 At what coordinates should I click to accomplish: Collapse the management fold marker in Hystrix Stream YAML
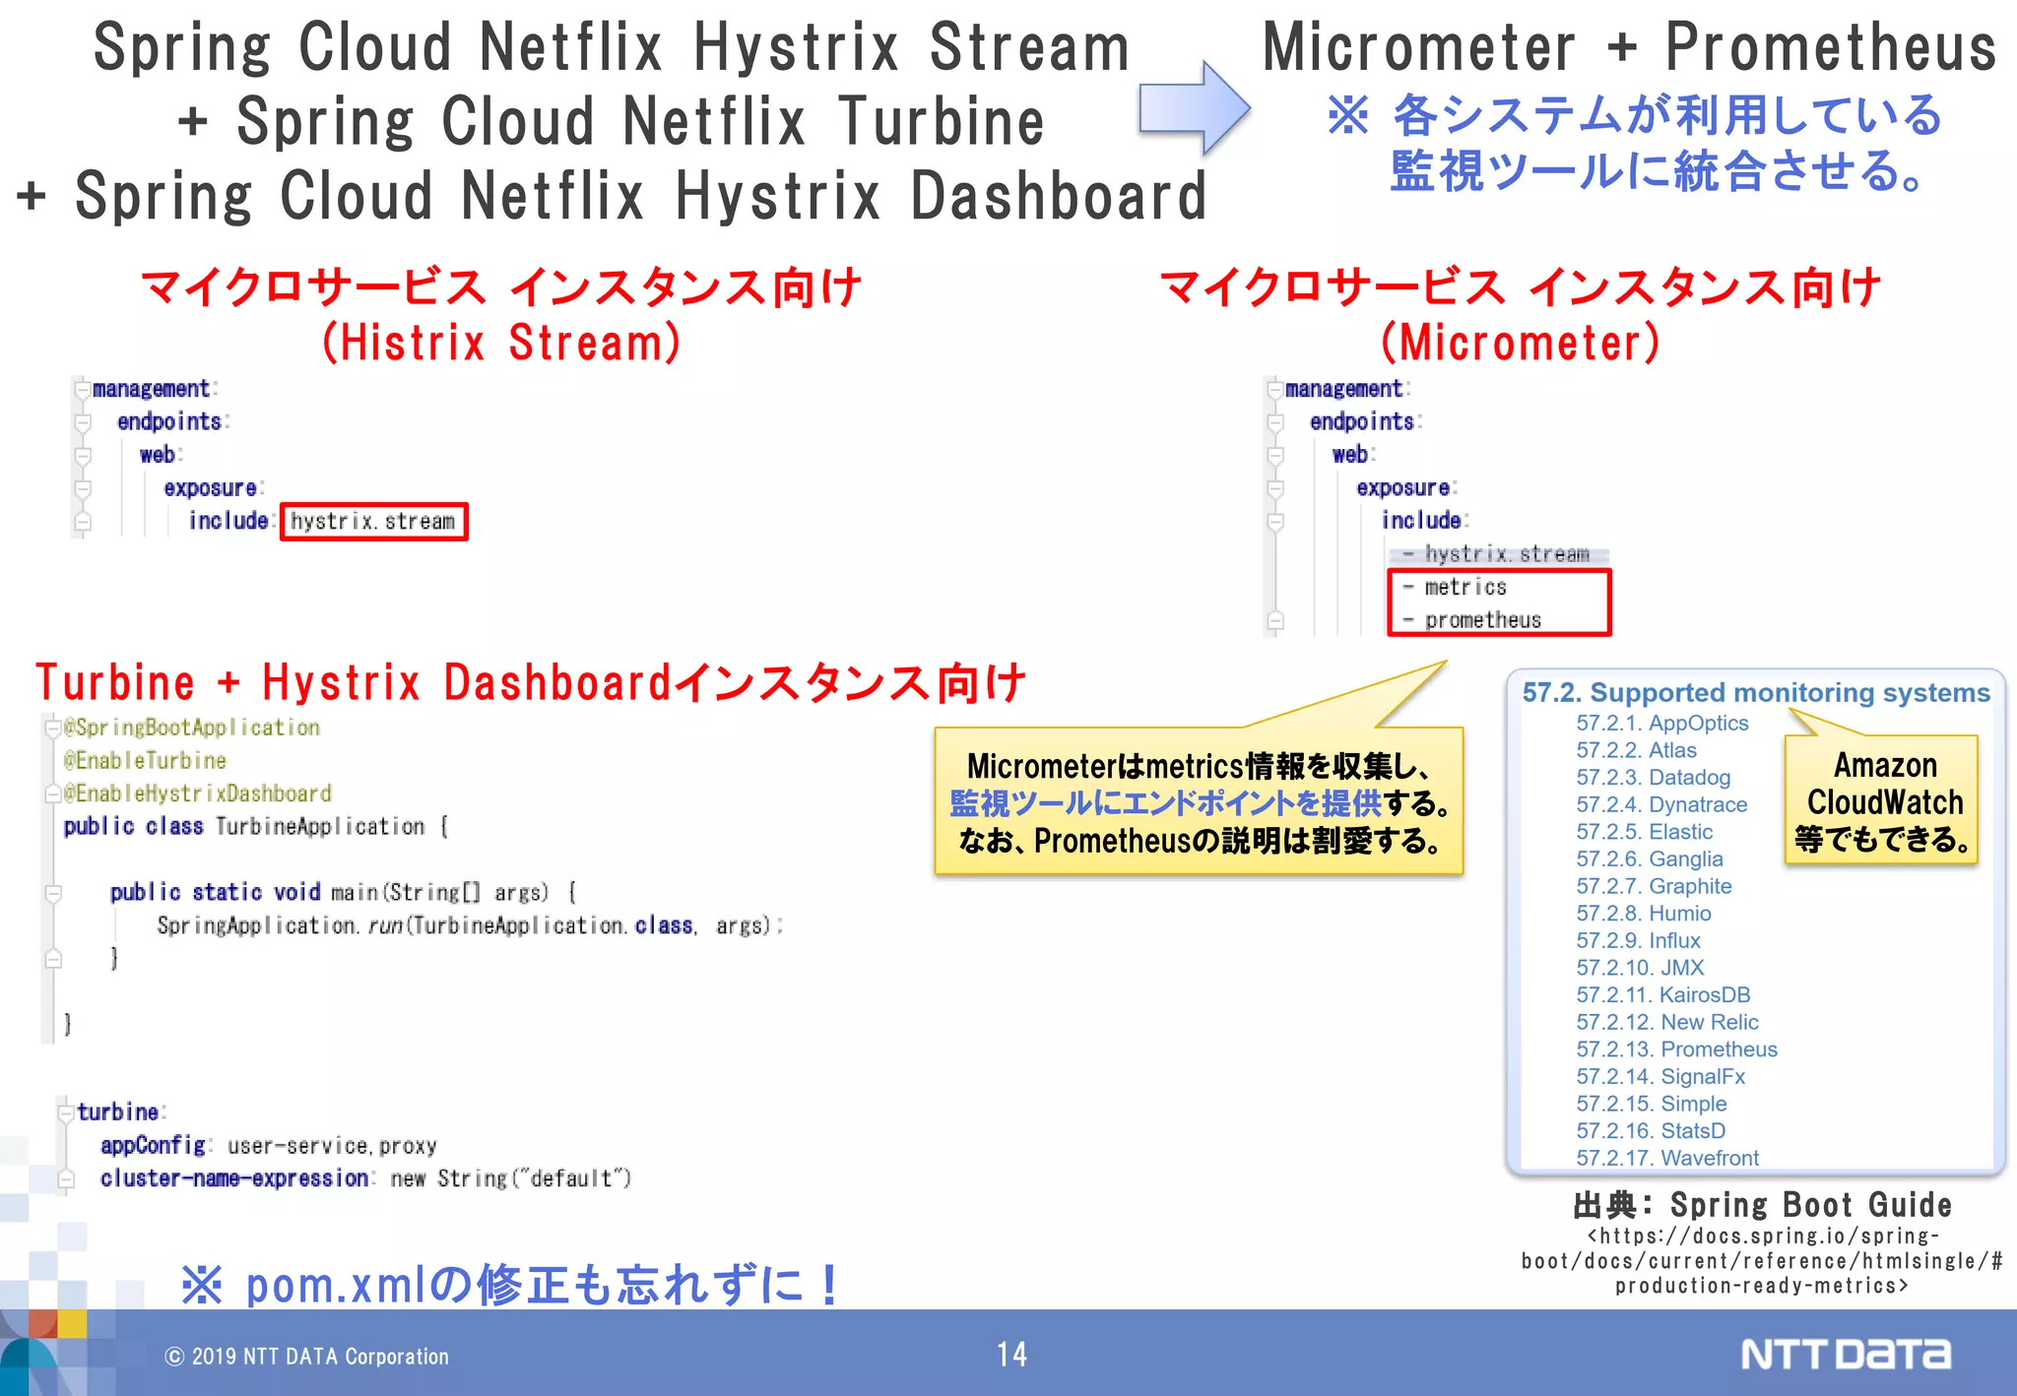[83, 390]
